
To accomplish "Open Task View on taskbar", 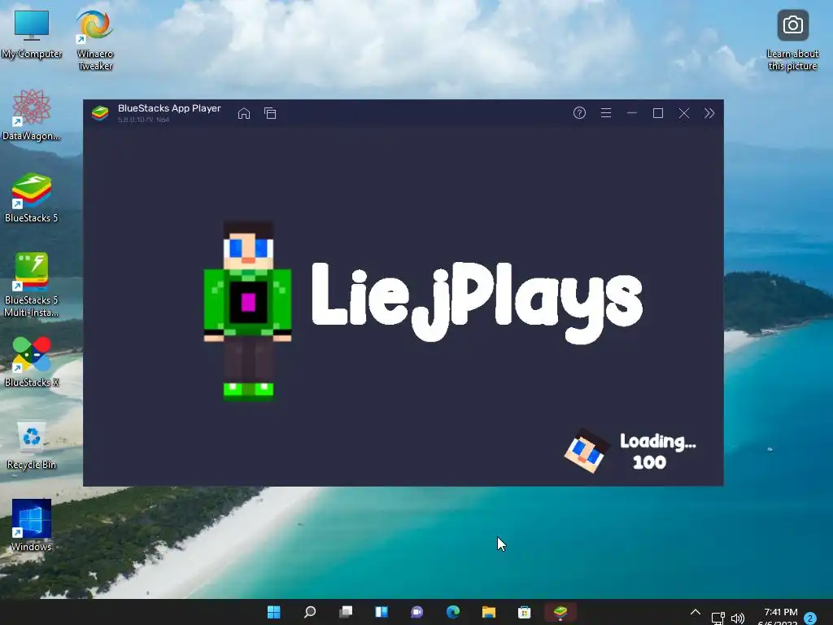I will (x=346, y=612).
